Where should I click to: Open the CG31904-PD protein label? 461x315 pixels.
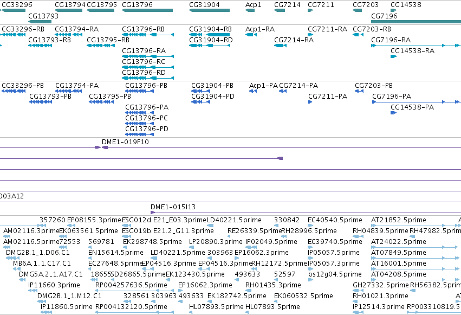click(x=213, y=97)
